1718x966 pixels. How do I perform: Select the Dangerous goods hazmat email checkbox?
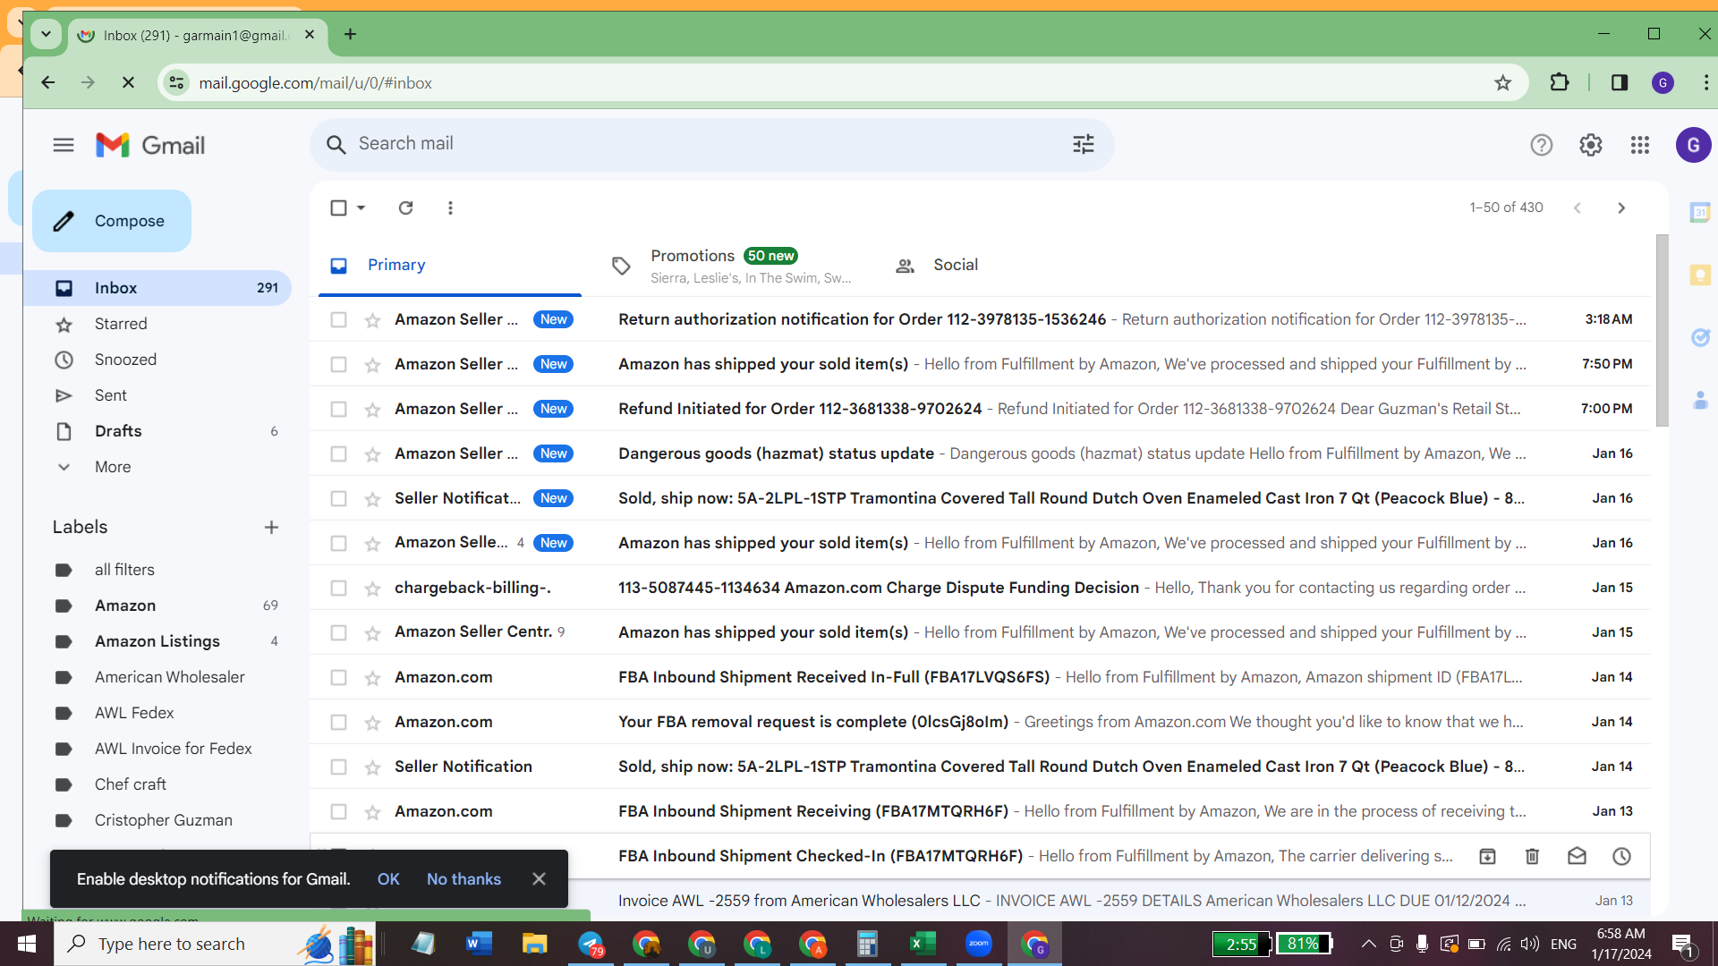pos(338,453)
